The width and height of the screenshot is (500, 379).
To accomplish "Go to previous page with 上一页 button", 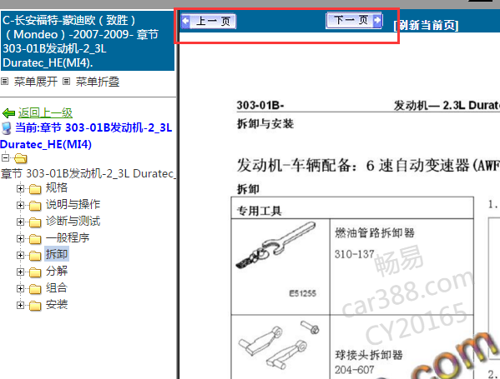I will pos(208,22).
